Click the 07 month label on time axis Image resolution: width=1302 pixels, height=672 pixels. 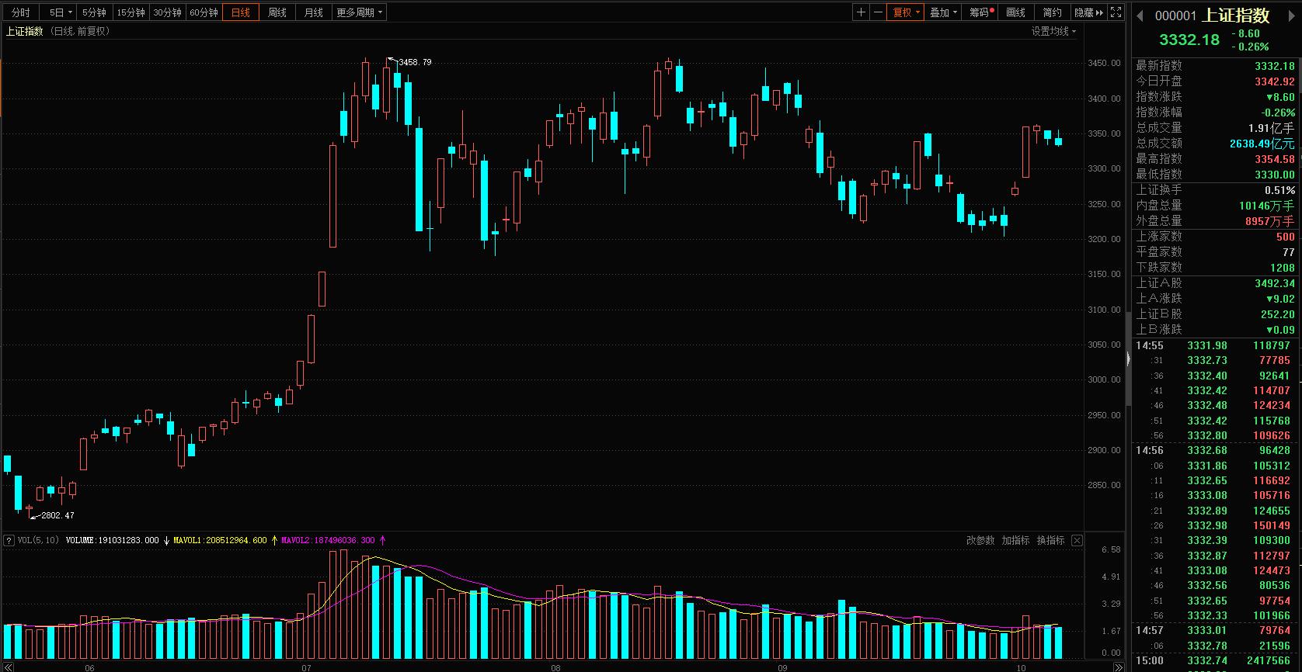coord(306,667)
